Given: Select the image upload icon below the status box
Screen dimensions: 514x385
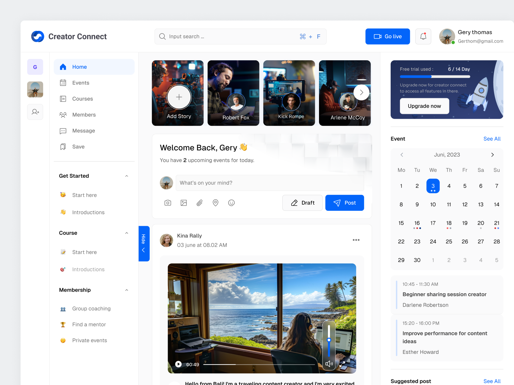Looking at the screenshot, I should 183,203.
